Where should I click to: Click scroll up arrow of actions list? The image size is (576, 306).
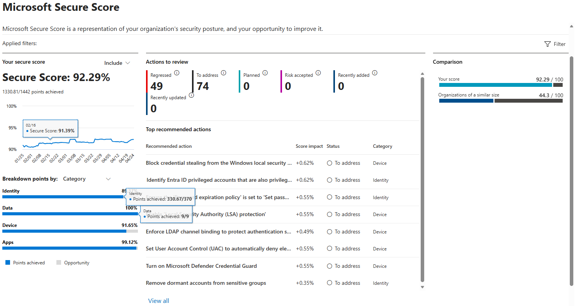(422, 74)
